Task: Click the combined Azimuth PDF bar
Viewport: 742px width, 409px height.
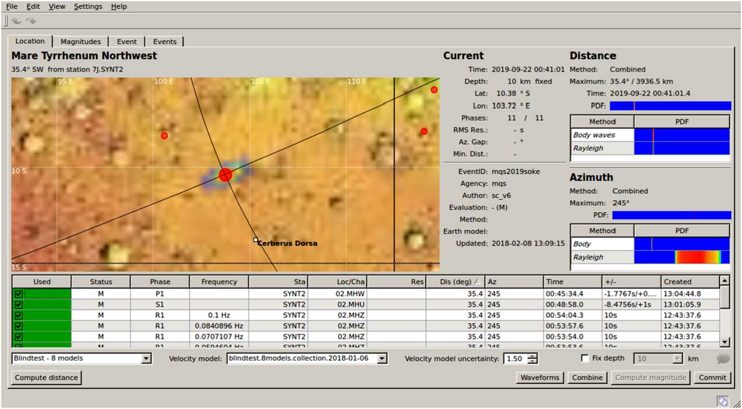Action: (671, 215)
